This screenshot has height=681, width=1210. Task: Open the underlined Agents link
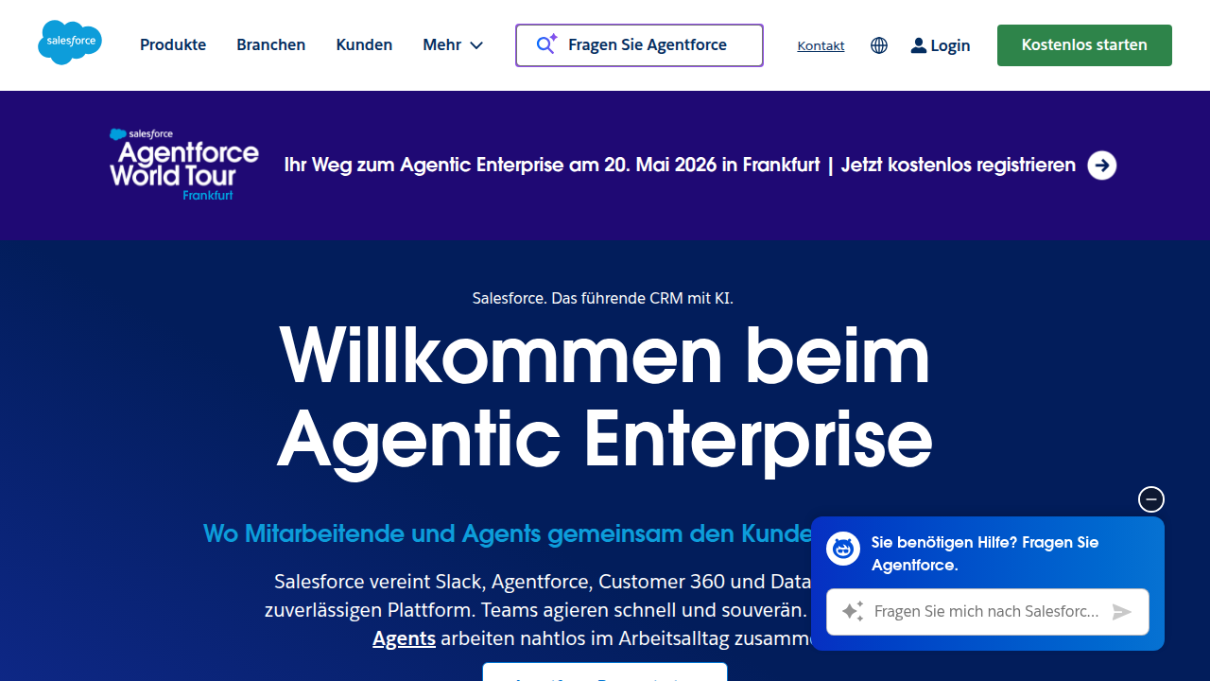(x=404, y=638)
